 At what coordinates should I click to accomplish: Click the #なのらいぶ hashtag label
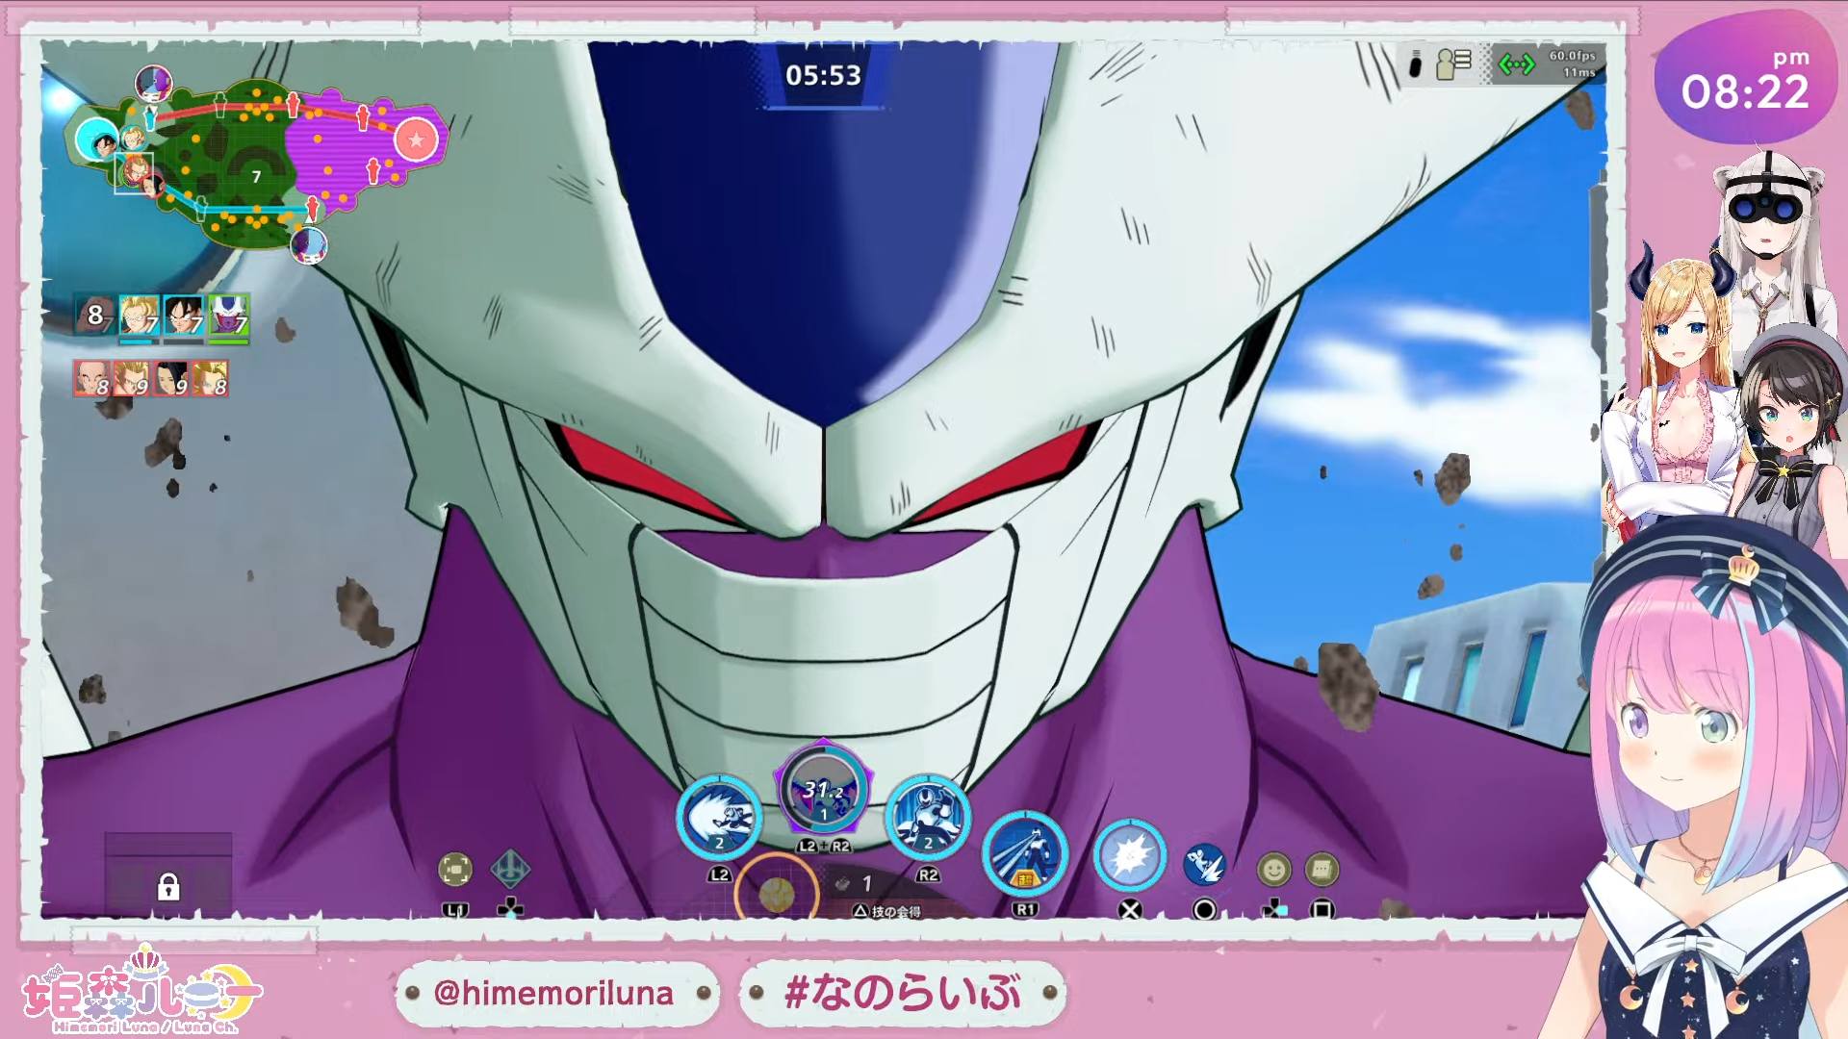902,993
